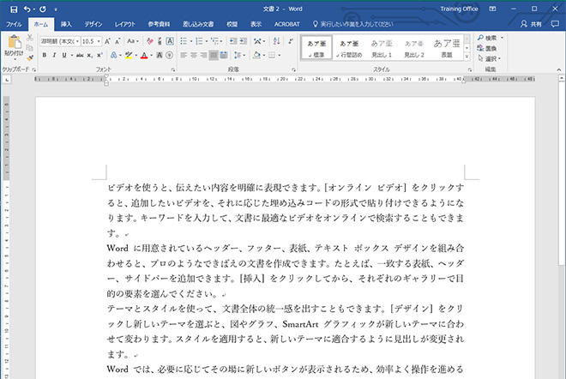566x379 pixels.
Task: Toggle Italic formatting
Action: (53, 55)
